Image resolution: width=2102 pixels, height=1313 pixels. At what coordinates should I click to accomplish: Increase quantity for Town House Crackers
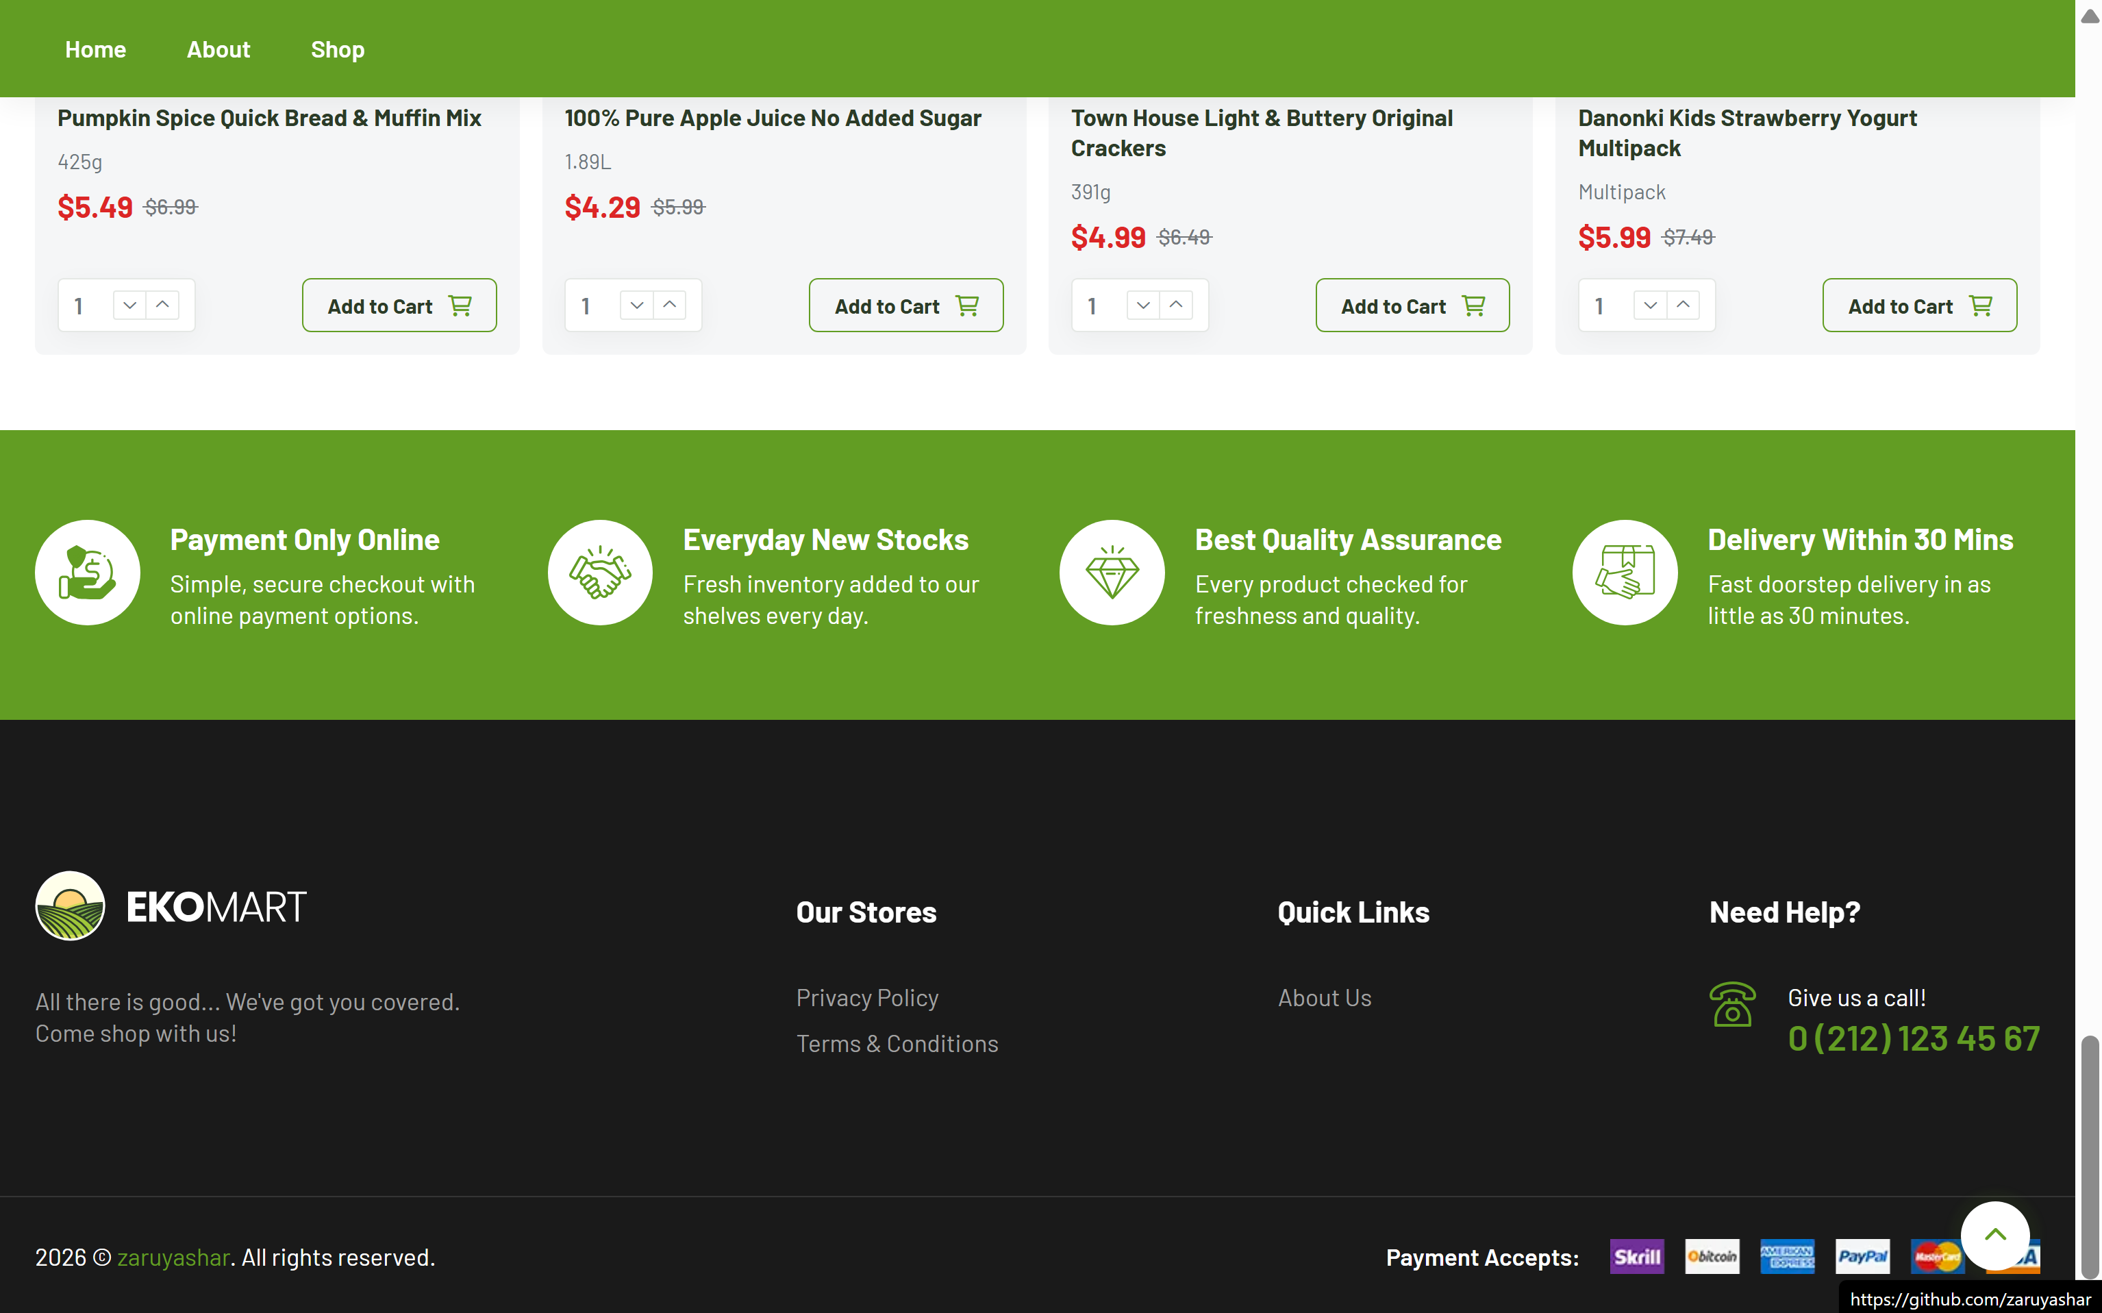point(1175,305)
